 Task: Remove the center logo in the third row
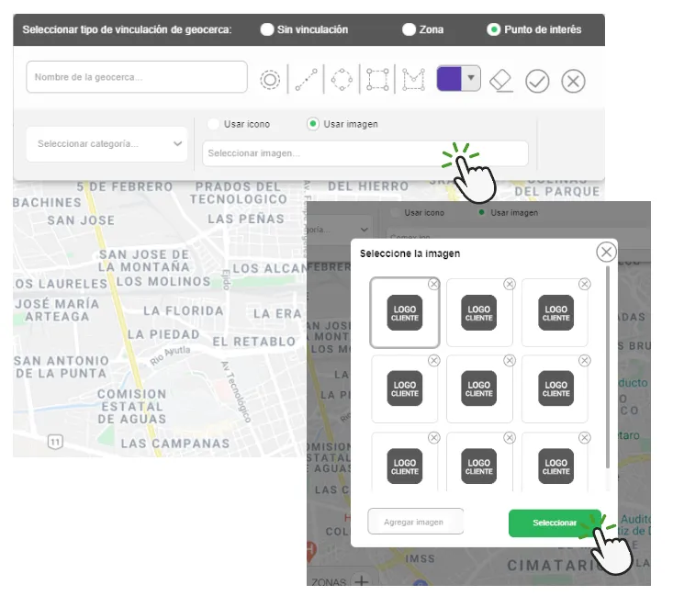[509, 437]
